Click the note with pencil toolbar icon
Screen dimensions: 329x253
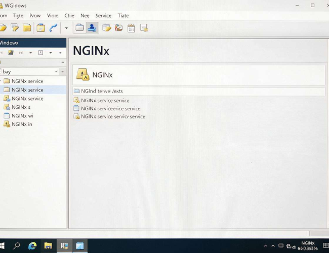pos(15,28)
